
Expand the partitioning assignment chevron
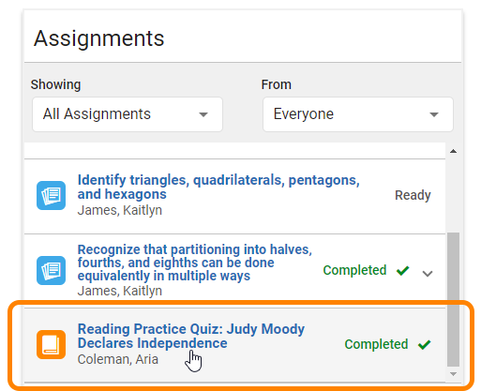[x=428, y=274]
